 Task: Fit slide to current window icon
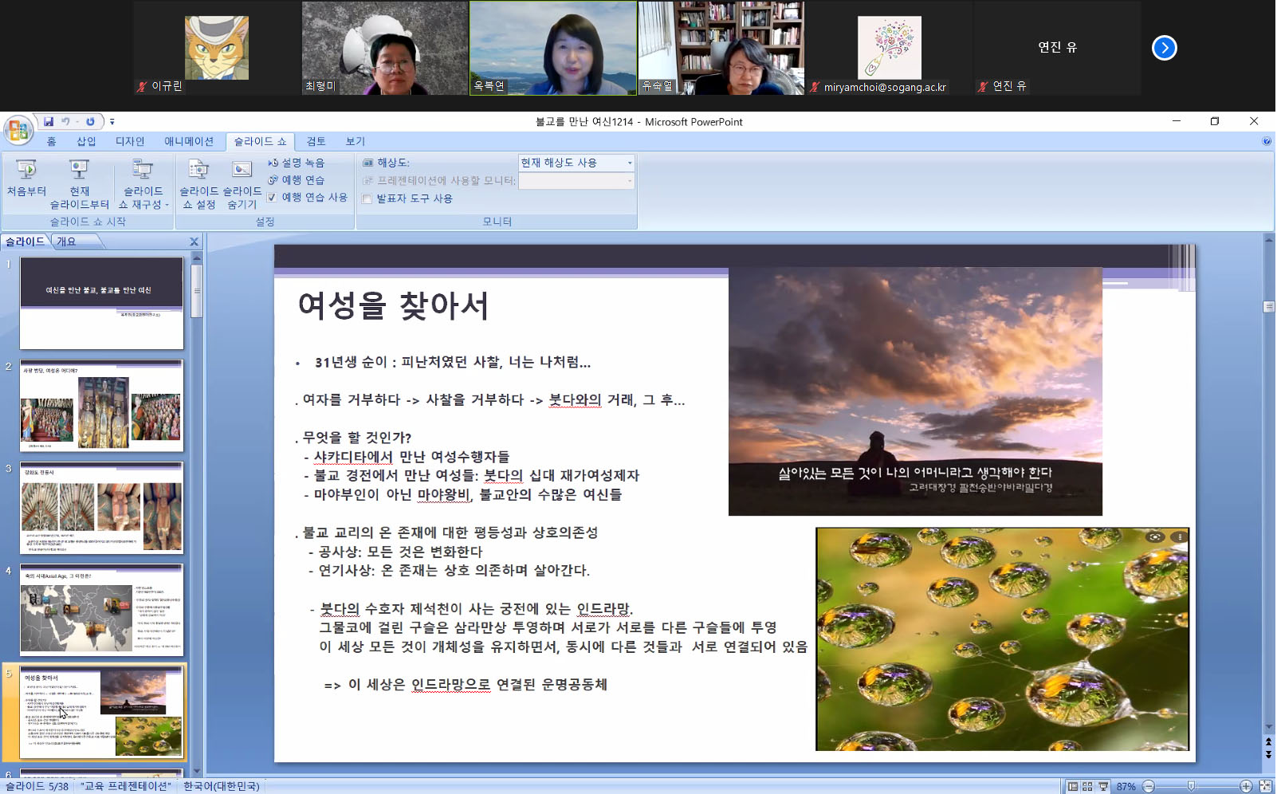click(1265, 786)
